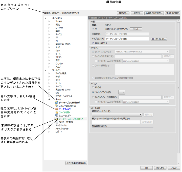Select ファイルのJSLを実行(R) radio button

93,56
